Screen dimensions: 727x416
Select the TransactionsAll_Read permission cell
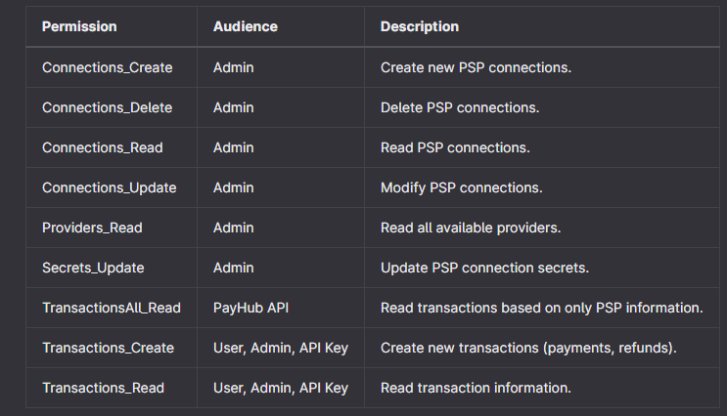[112, 308]
